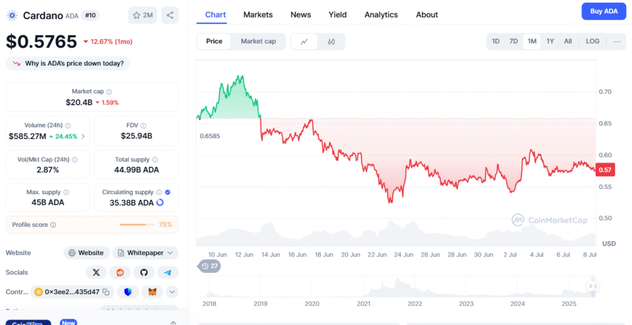Open the Reddit social link
Image resolution: width=632 pixels, height=325 pixels.
click(120, 272)
